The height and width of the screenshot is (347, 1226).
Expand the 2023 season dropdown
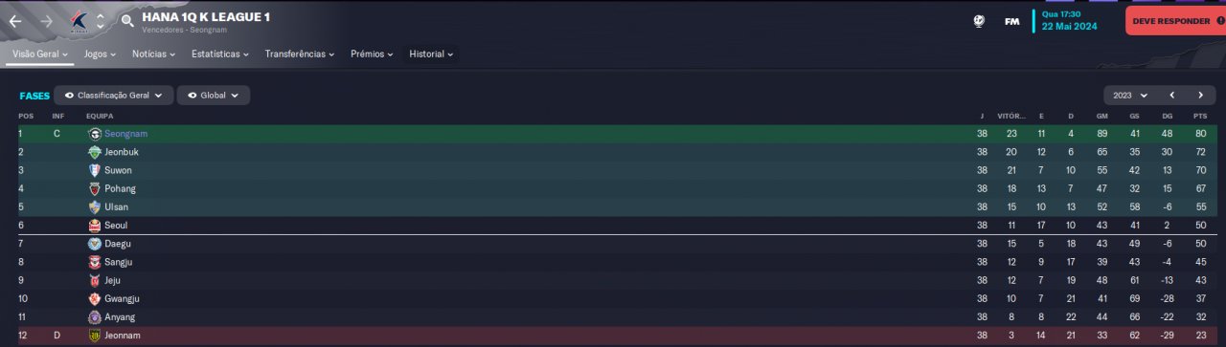click(1126, 96)
